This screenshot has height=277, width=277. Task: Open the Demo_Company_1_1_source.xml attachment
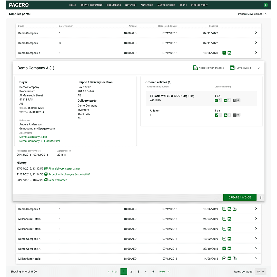coord(39,141)
